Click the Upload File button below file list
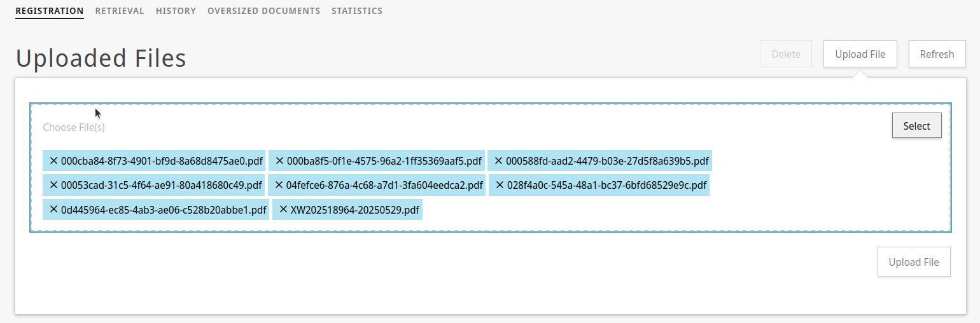This screenshot has height=323, width=980. [x=913, y=262]
